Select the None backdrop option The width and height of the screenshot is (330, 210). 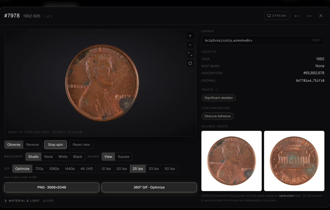(48, 156)
